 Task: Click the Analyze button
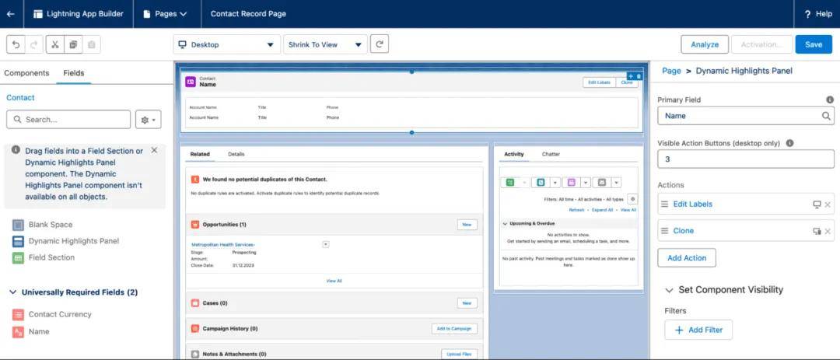coord(705,44)
